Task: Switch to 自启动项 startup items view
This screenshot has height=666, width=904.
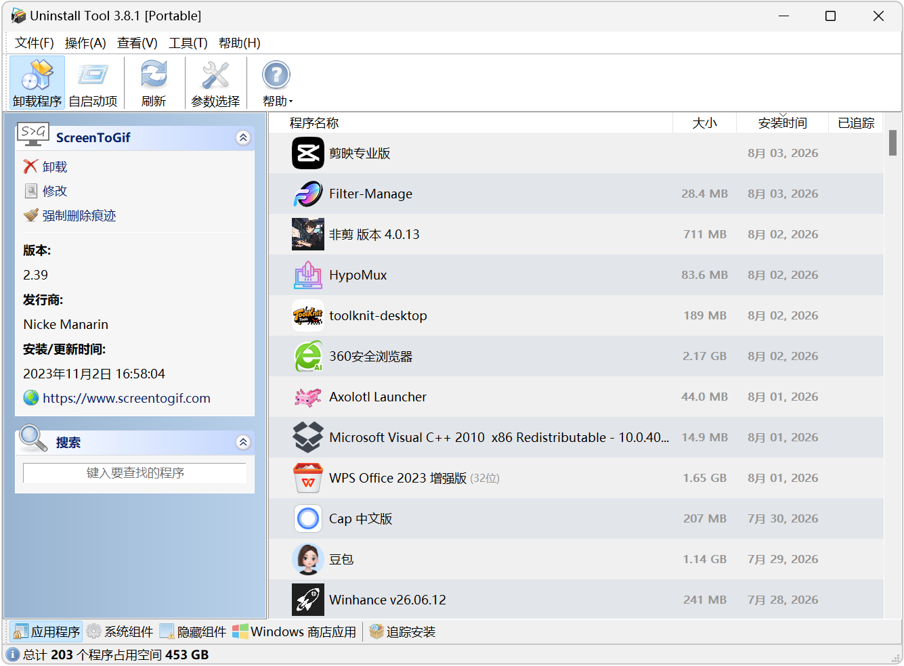Action: (93, 83)
